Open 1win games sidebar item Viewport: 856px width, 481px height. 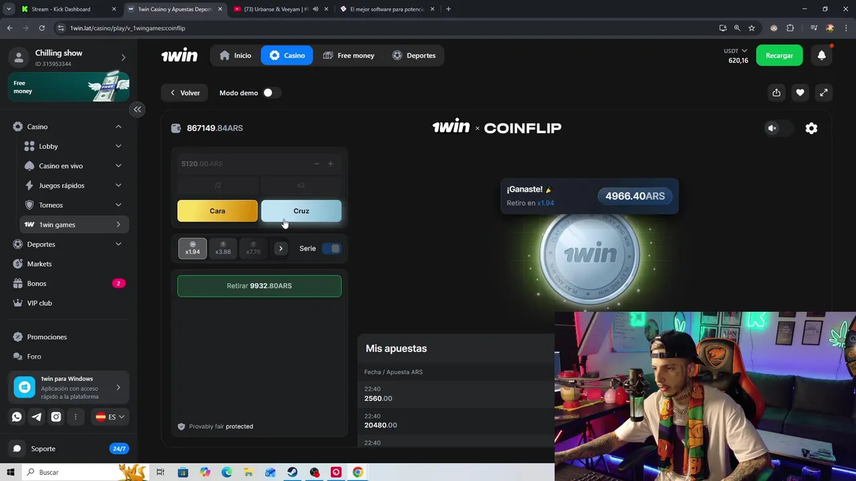pos(74,224)
